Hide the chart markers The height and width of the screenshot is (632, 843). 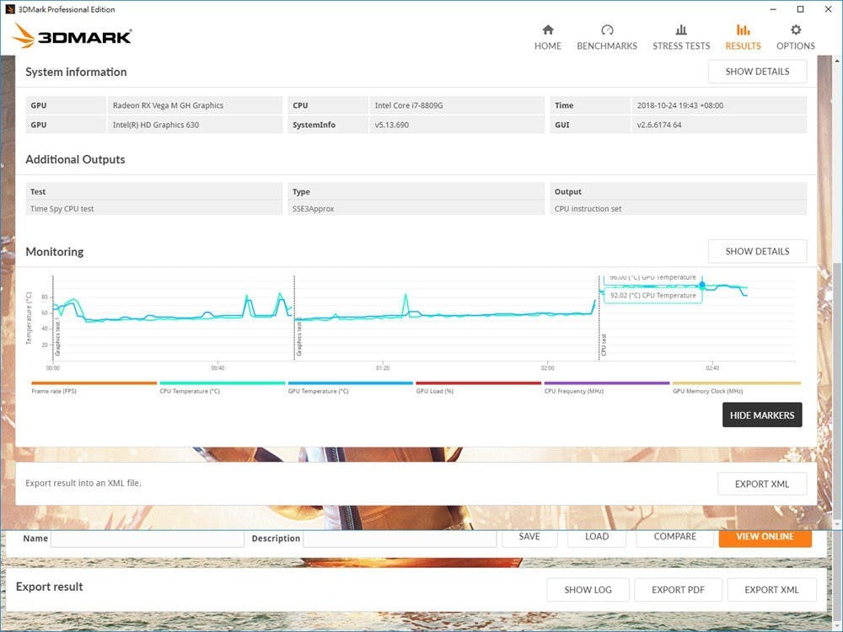coord(762,415)
